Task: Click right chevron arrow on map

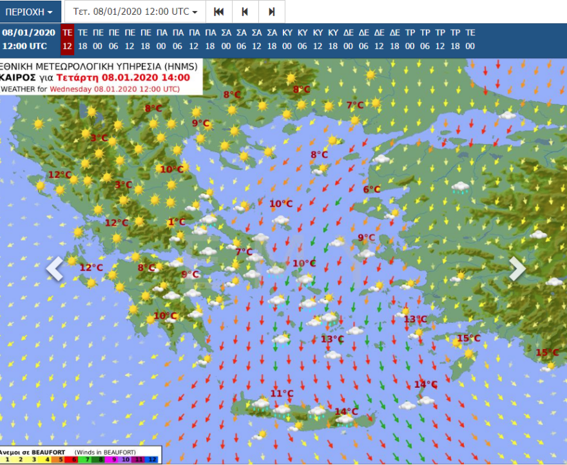Action: [x=517, y=269]
